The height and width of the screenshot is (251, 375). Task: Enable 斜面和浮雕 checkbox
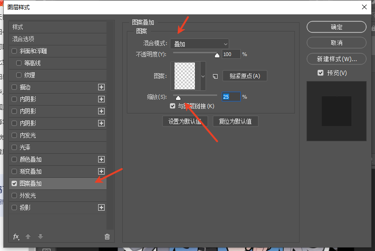[x=14, y=51]
